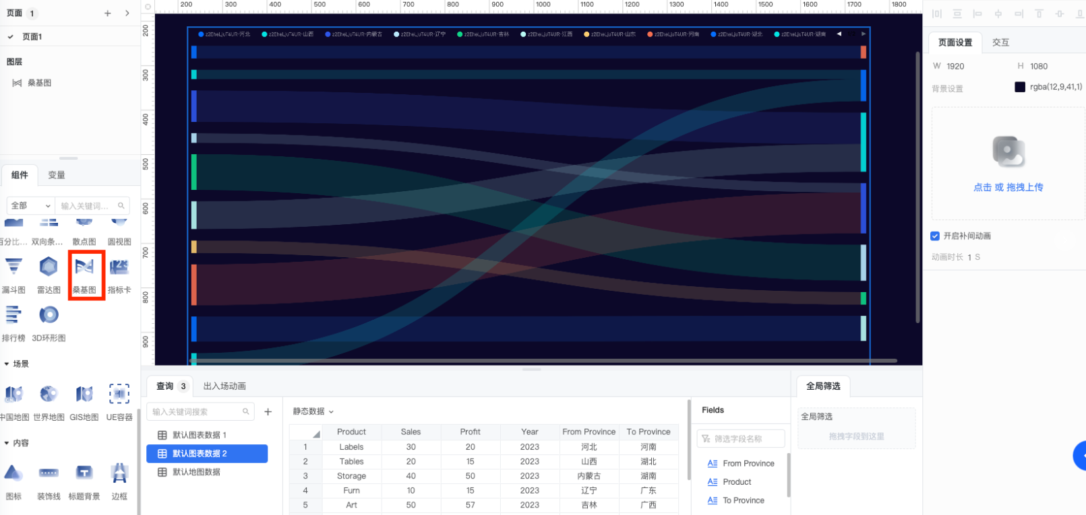Select the 指标卡 indicator card component
Viewport: 1086px width, 515px height.
pos(119,275)
